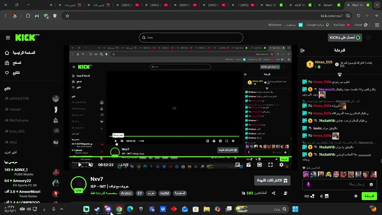Screen dimensions: 382x215
Task: Open the Following heart sidebar item
Action: pos(13,73)
